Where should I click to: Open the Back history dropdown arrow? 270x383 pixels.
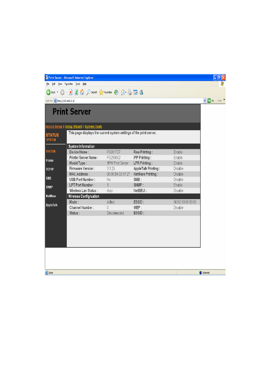57,92
